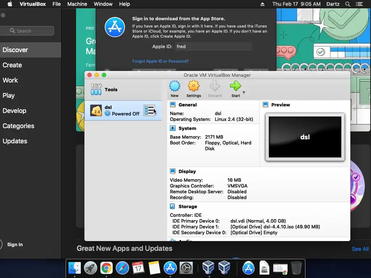Select the dsl Linux 2.4 VM icon

[x=96, y=110]
